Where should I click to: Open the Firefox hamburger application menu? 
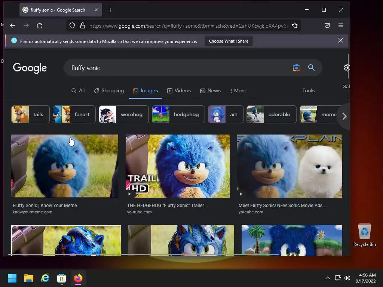click(x=341, y=25)
